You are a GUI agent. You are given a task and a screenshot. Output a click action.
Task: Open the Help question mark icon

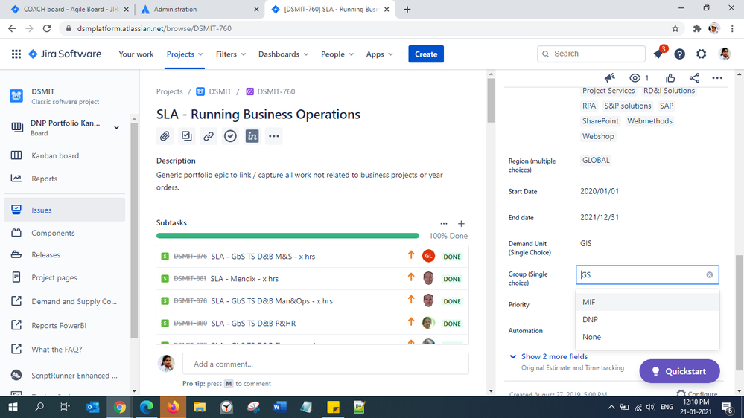click(679, 54)
